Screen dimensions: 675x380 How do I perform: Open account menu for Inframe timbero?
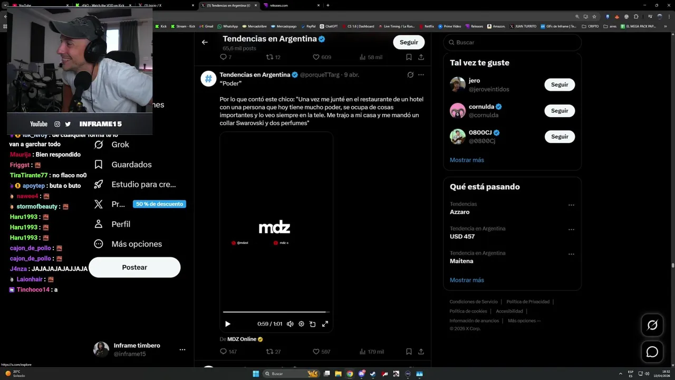click(x=182, y=349)
